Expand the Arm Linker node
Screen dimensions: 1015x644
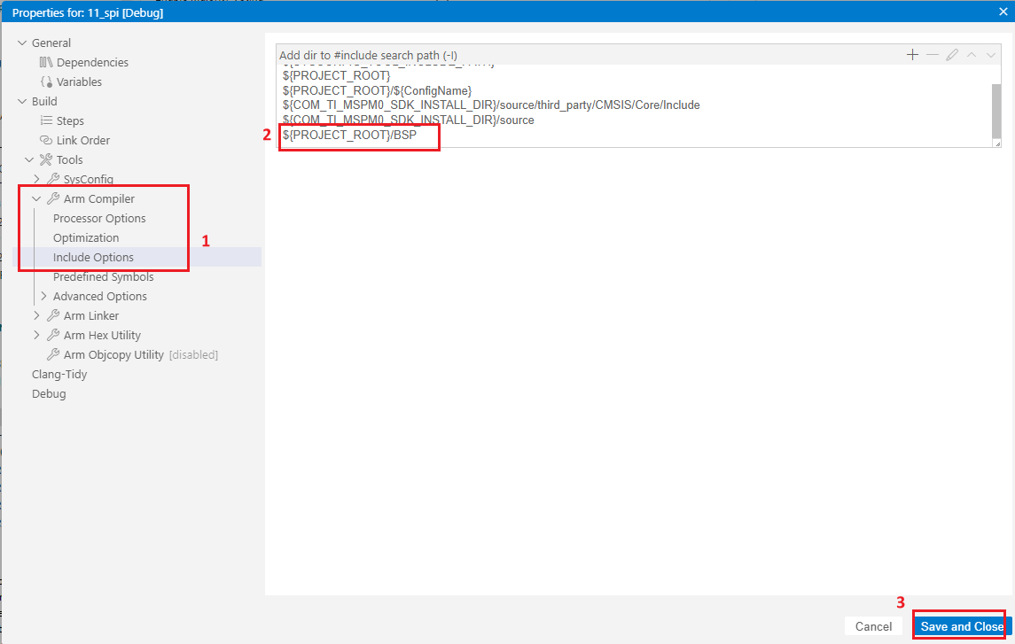(36, 315)
